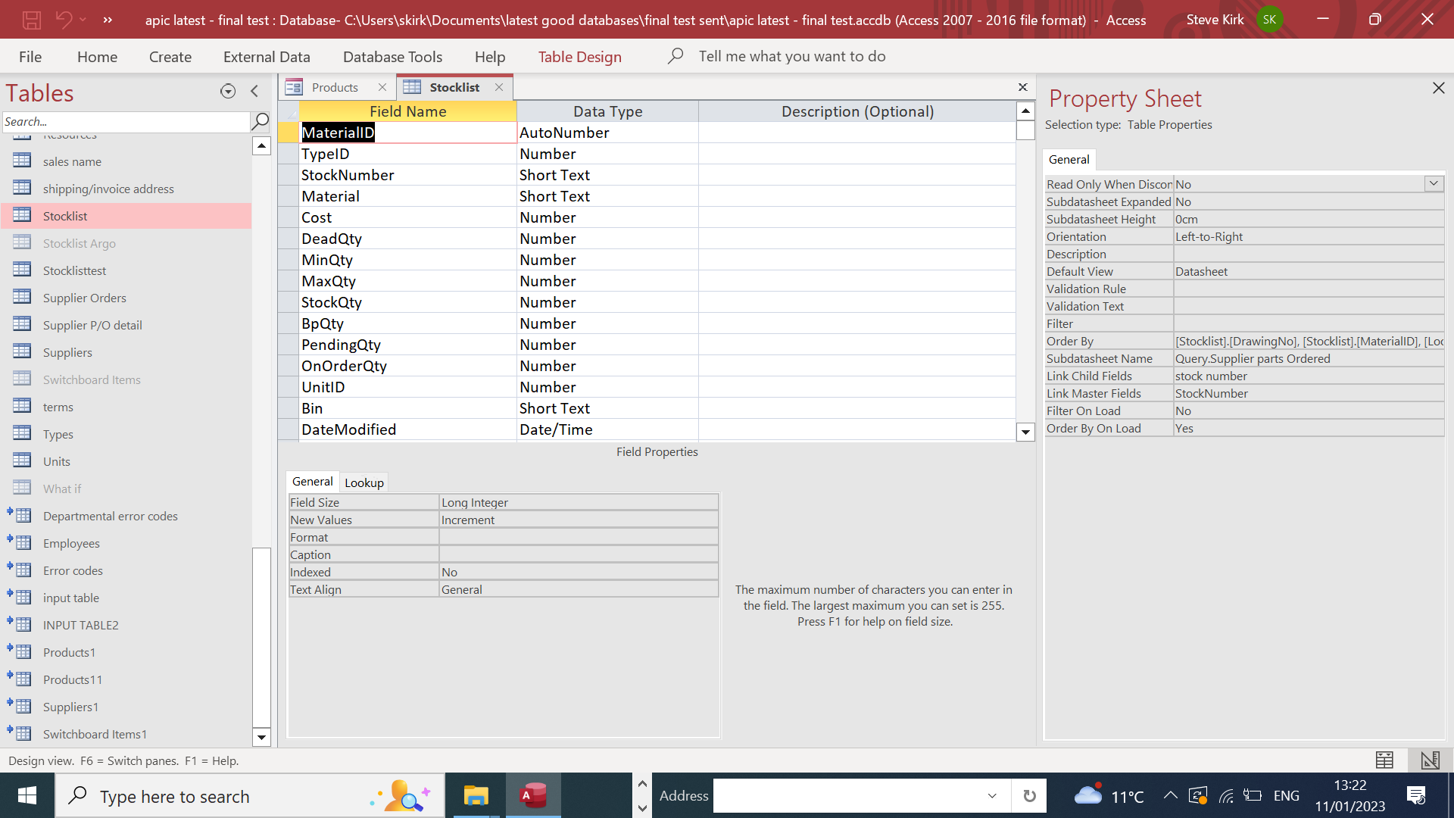Click the Indexed property value
Viewport: 1454px width, 818px height.
[579, 572]
